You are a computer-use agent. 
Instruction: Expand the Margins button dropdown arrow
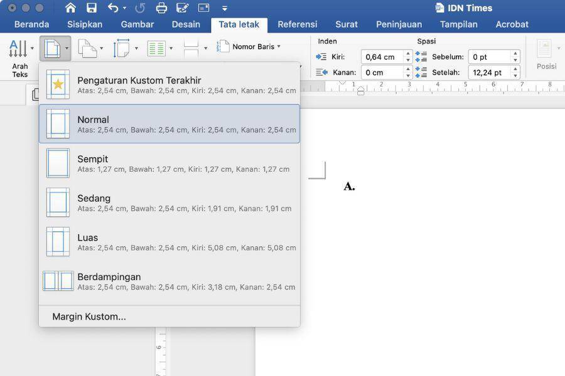67,48
